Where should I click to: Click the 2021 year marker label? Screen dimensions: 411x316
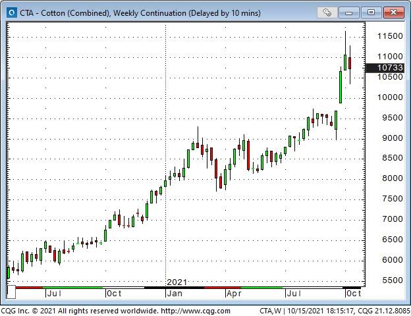tap(177, 282)
